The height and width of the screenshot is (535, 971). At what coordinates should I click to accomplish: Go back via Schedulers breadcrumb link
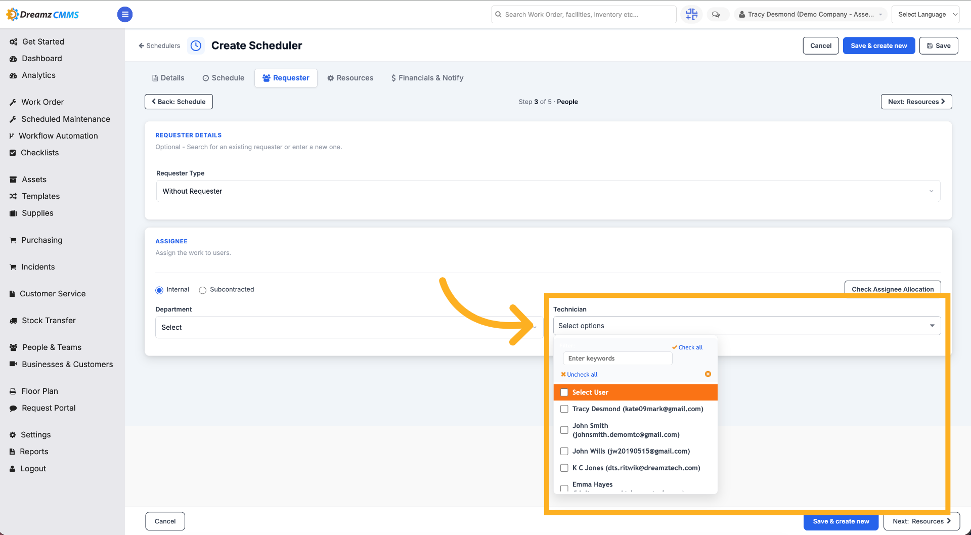point(159,46)
